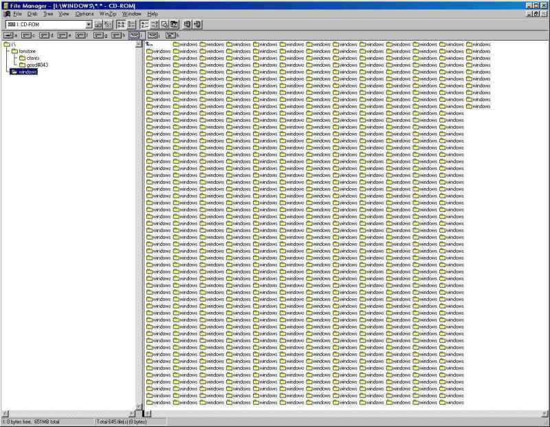This screenshot has width=550, height=427.
Task: Switch to drive h
Action: point(118,36)
